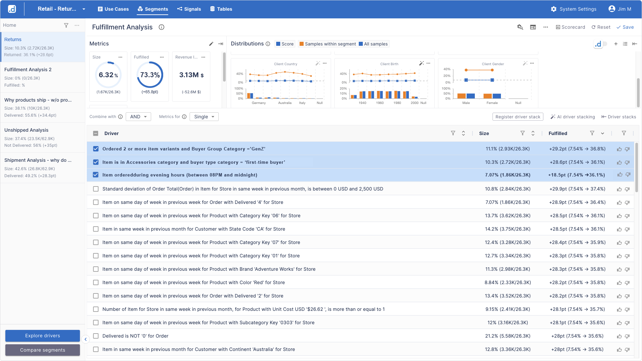The image size is (642, 361).
Task: Expand the Single metrics dropdown
Action: click(x=204, y=117)
